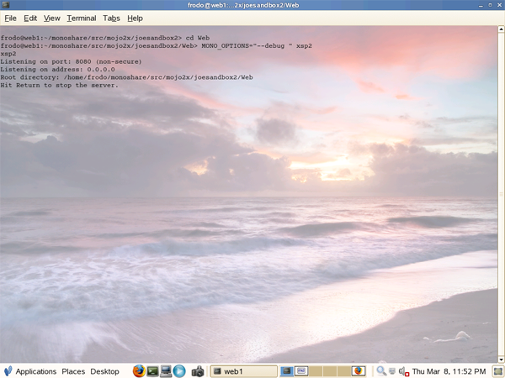Open the blue media player launcher
Viewport: 505px width, 378px height.
pyautogui.click(x=179, y=371)
